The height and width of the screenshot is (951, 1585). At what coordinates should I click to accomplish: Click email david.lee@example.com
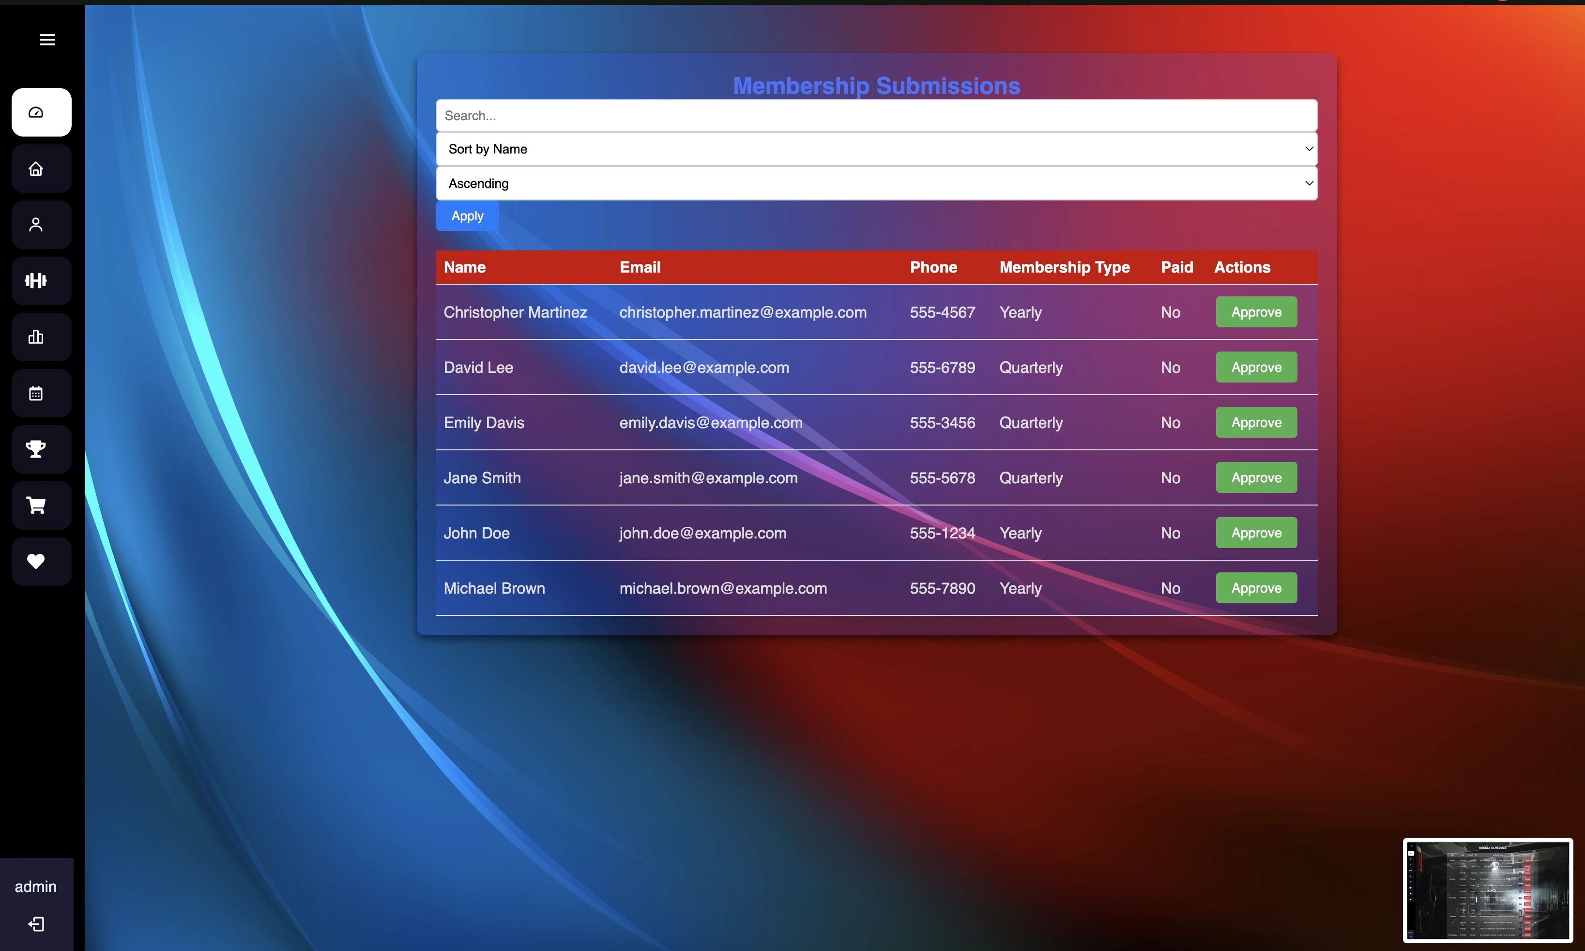click(704, 367)
